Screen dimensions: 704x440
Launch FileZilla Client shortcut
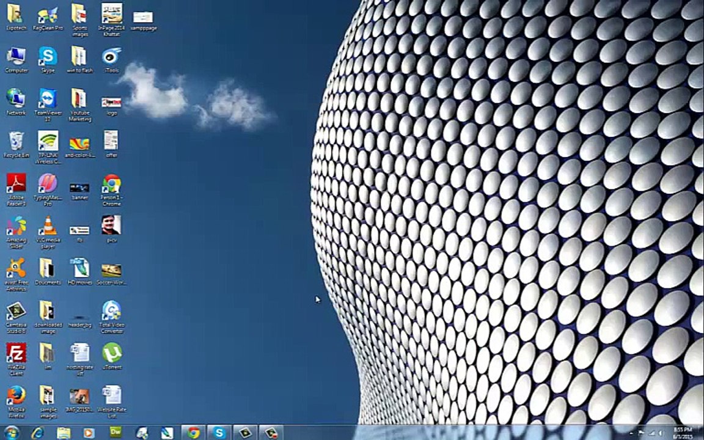point(16,359)
